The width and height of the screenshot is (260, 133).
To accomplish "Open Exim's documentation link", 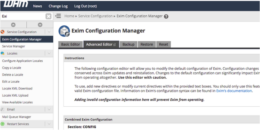I will 234,91.
